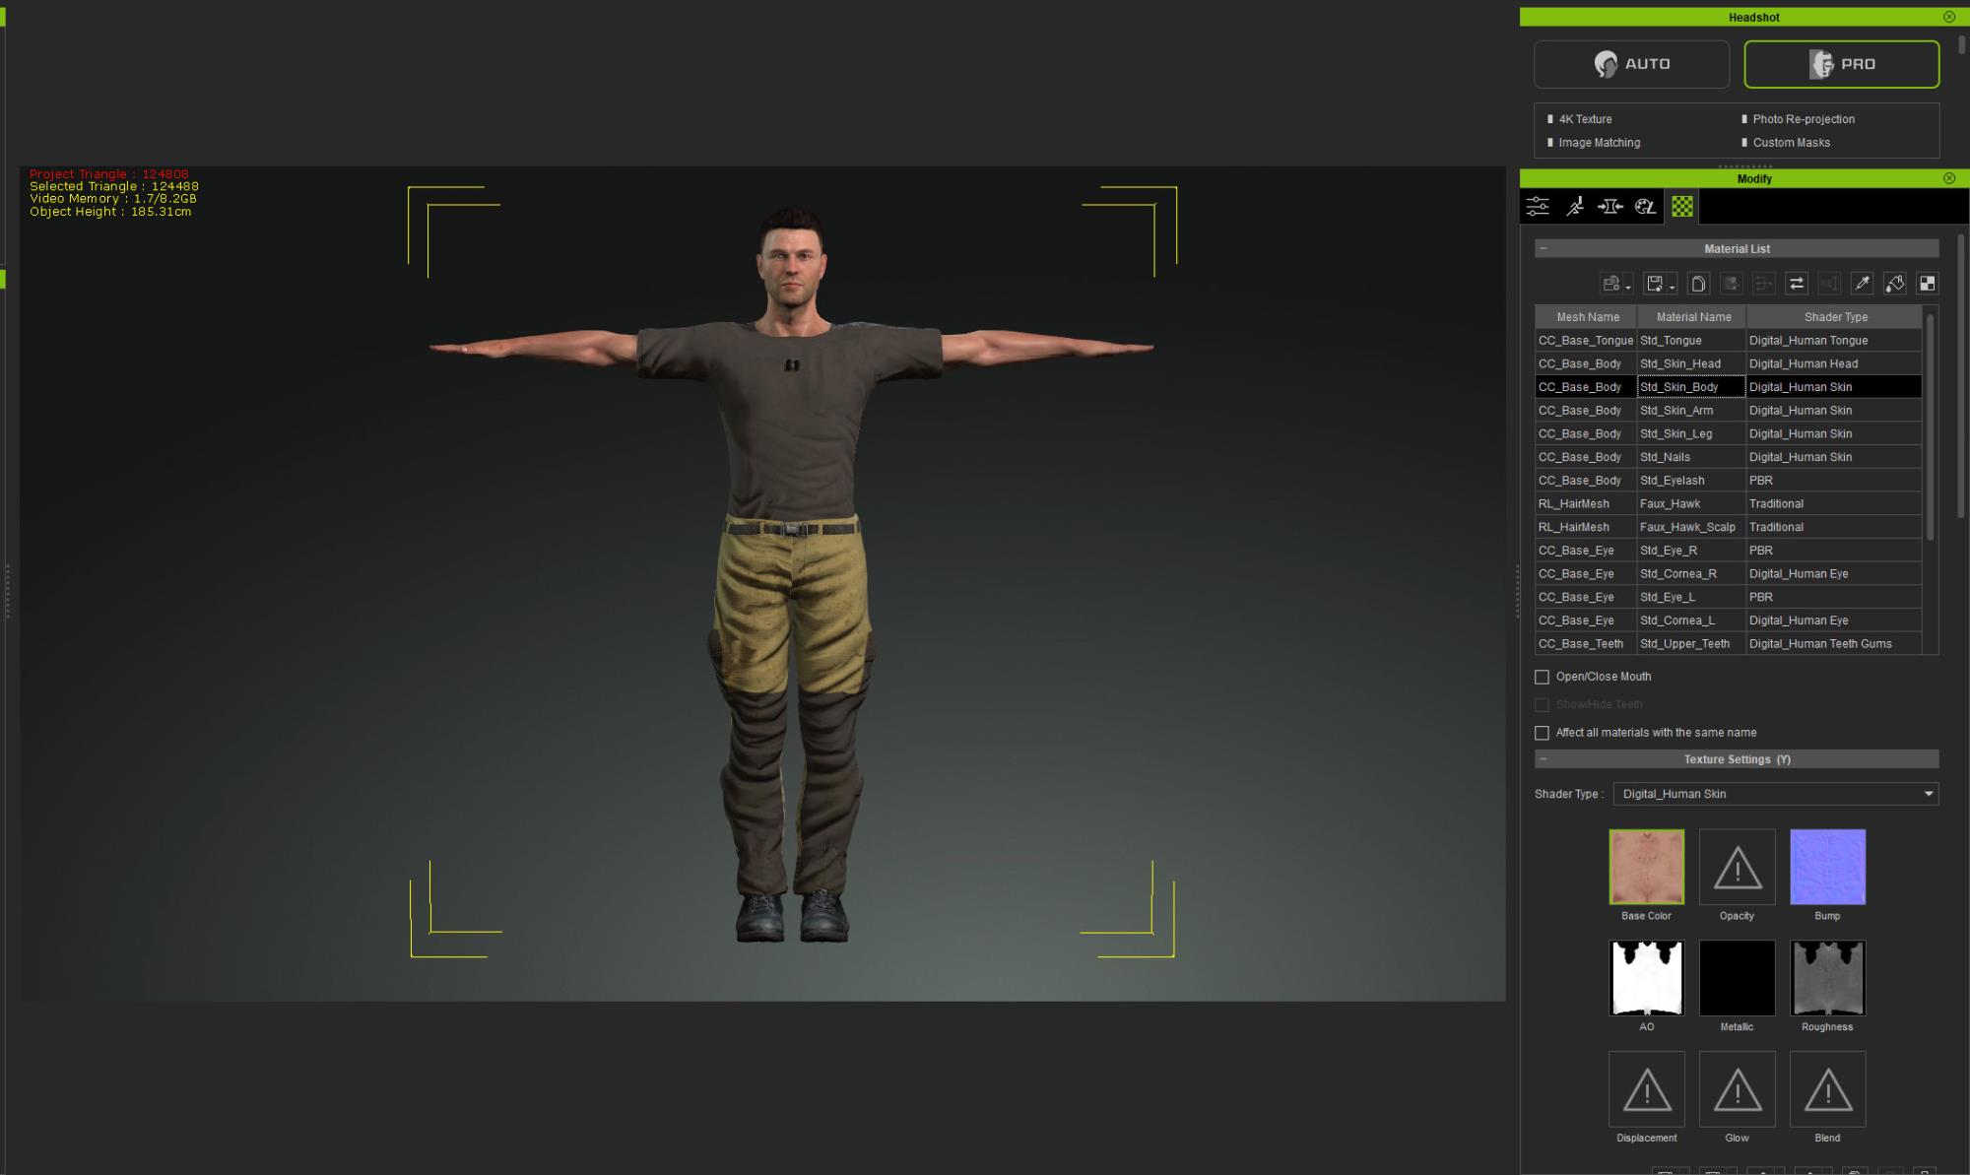Collapse the Material List section

(1543, 248)
